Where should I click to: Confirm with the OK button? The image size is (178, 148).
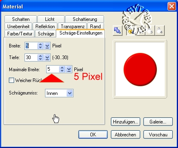tap(93, 134)
